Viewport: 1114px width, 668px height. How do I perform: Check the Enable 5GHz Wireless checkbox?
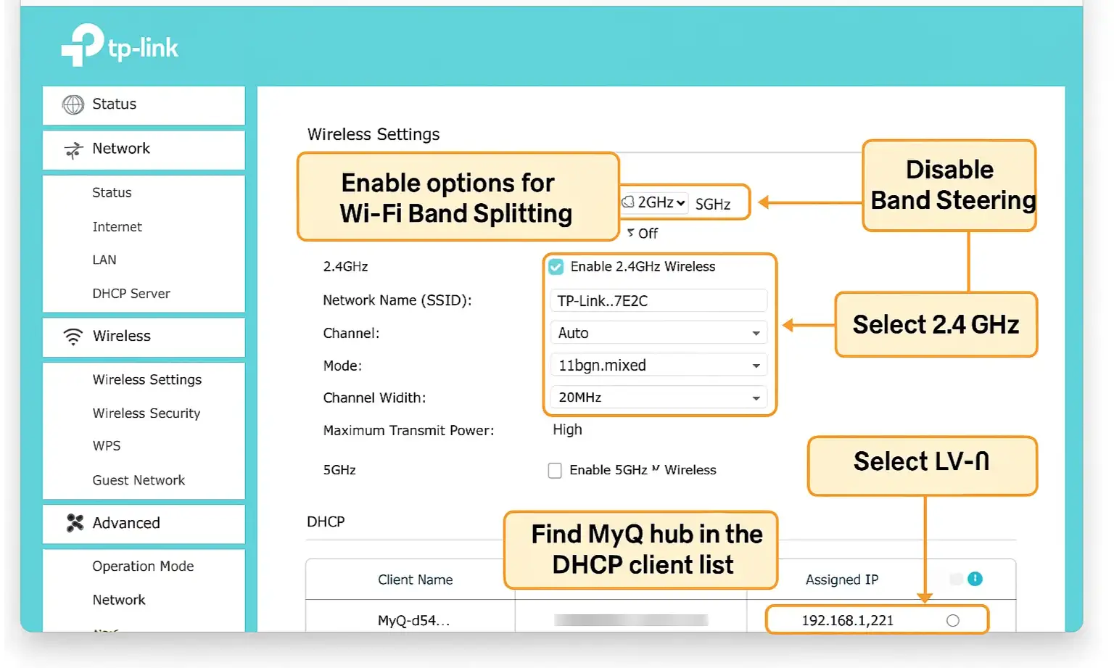tap(555, 471)
